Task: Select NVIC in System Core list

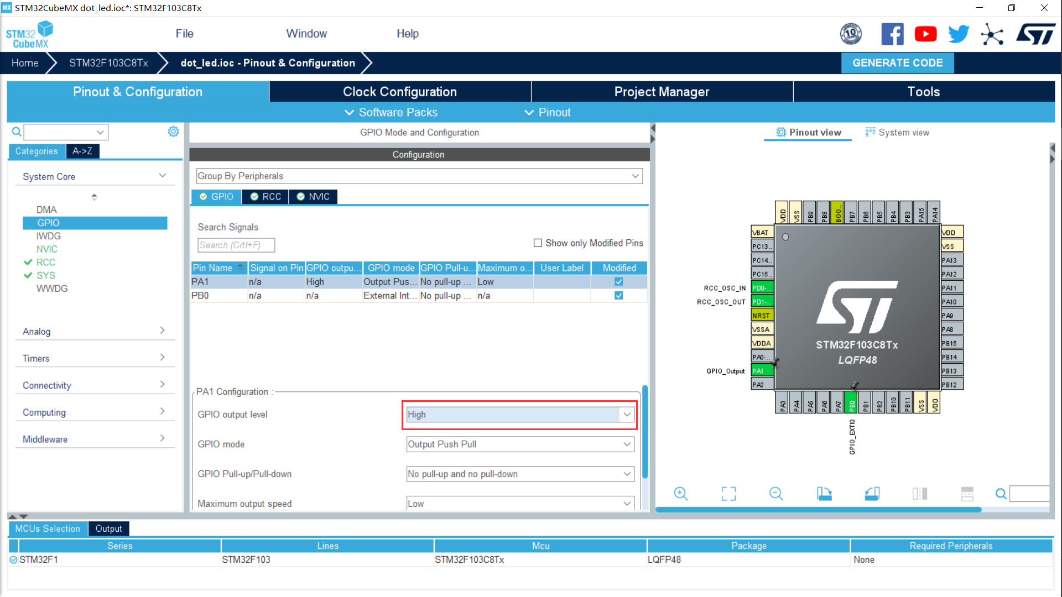Action: pos(46,249)
